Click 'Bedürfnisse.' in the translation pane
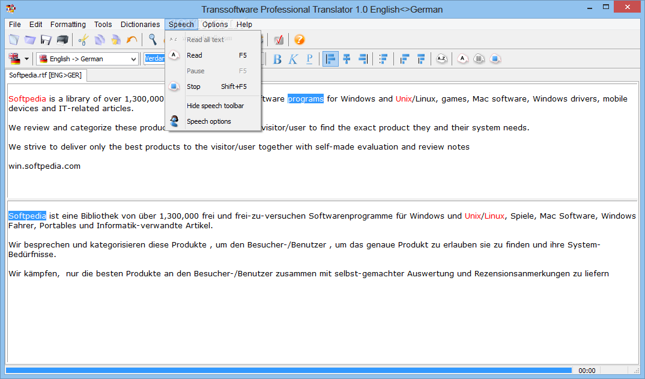645x379 pixels. tap(32, 254)
